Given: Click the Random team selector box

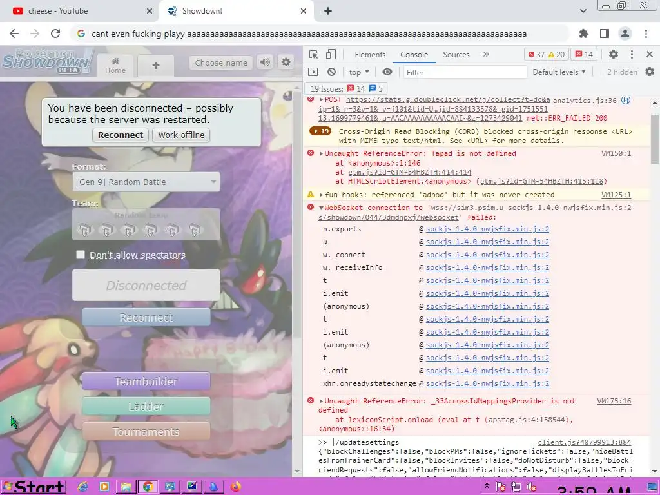Looking at the screenshot, I should [146, 224].
